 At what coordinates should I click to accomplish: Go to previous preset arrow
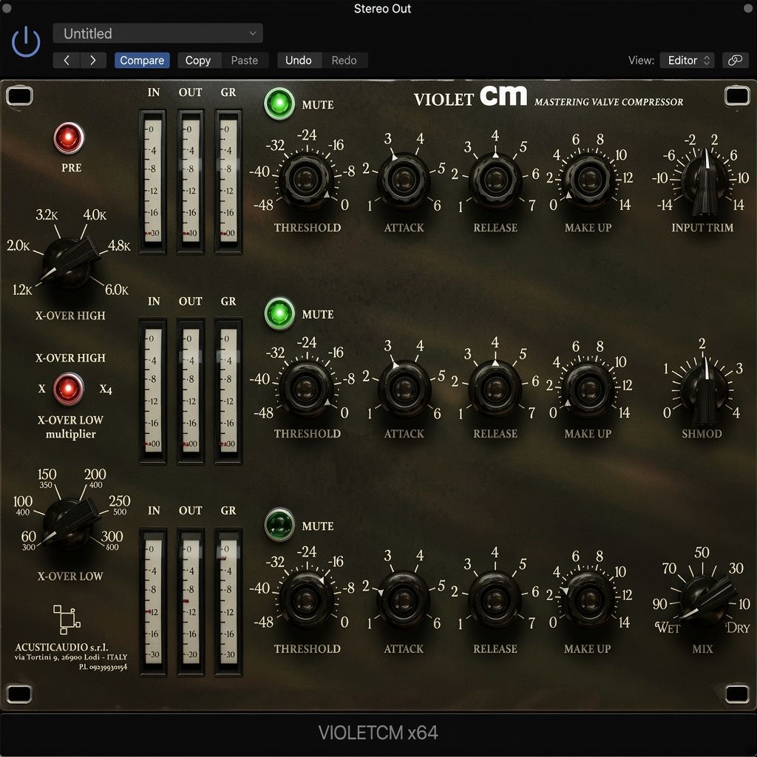coord(66,61)
